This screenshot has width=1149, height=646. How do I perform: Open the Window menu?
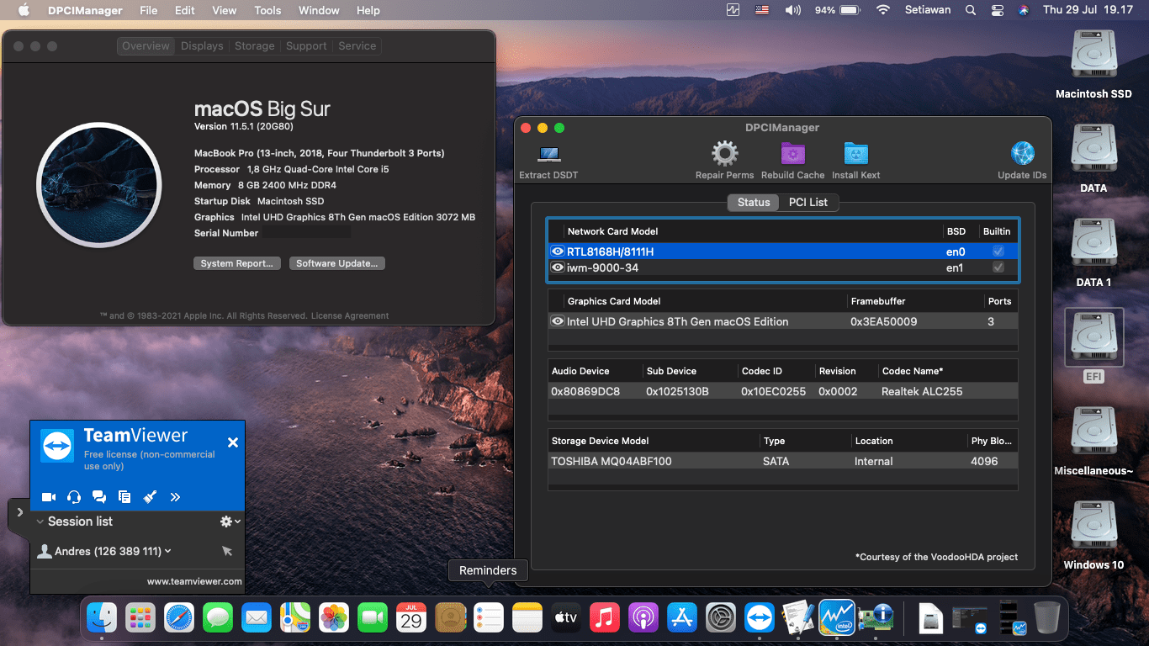point(319,10)
